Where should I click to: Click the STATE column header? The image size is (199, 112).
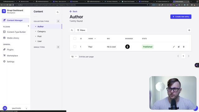point(144,39)
